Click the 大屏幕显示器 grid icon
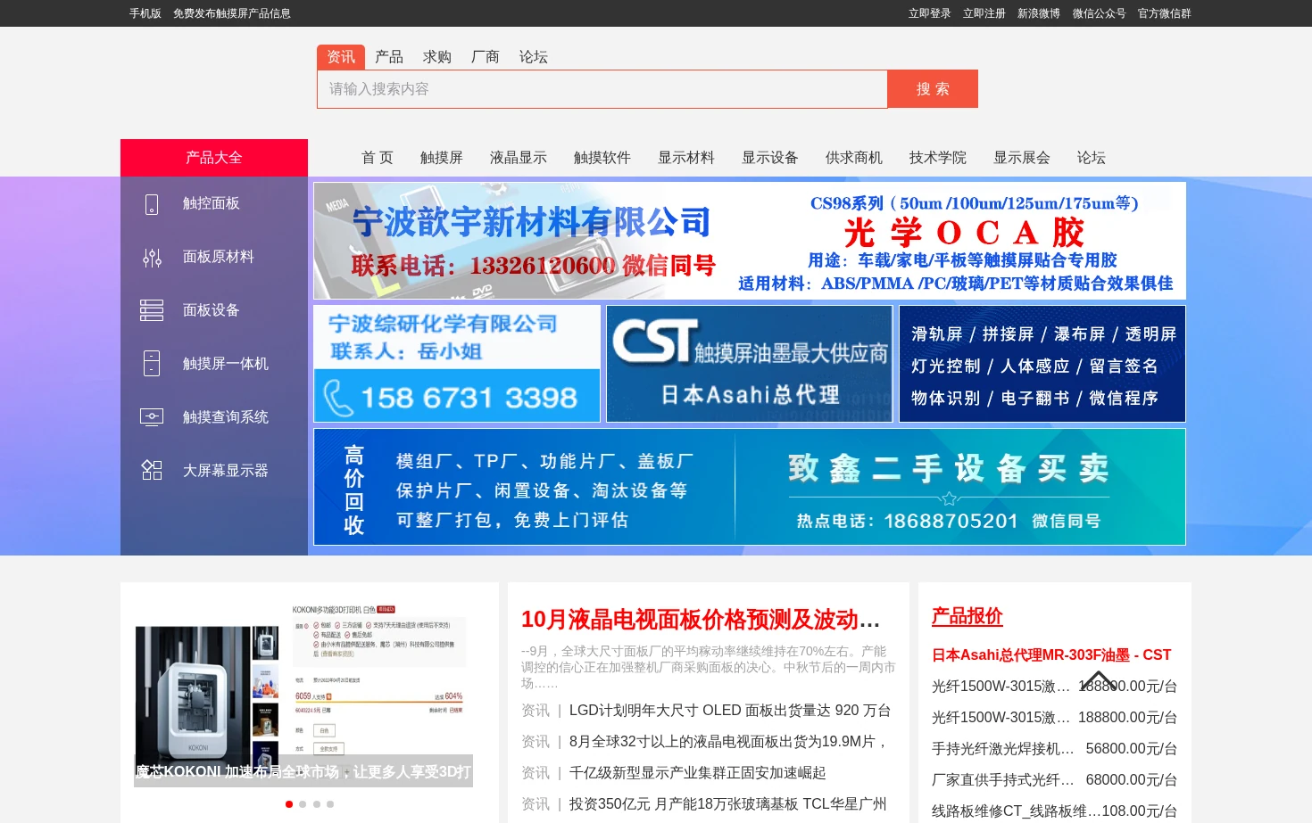This screenshot has height=823, width=1312. click(152, 470)
